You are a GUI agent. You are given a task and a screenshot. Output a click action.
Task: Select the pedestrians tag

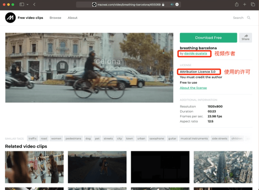[x=73, y=139]
